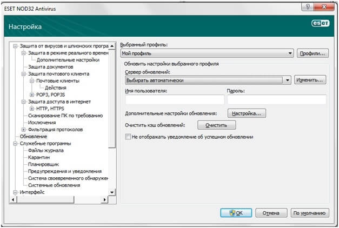
Task: Open the help question mark button
Action: (x=308, y=7)
